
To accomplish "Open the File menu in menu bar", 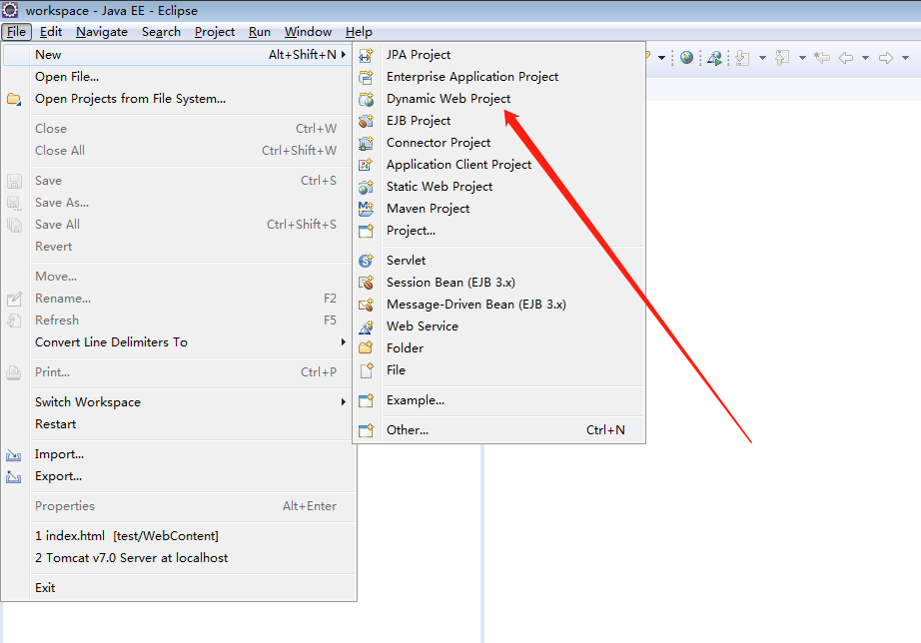I will (16, 32).
